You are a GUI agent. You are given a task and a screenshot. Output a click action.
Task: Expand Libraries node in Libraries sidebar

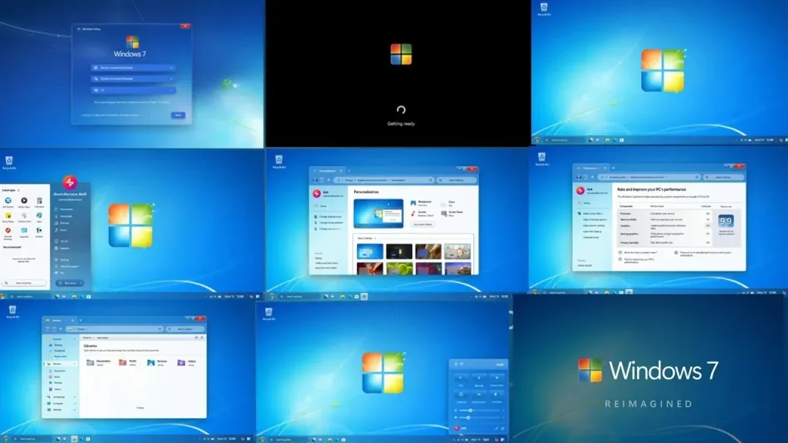(x=75, y=364)
